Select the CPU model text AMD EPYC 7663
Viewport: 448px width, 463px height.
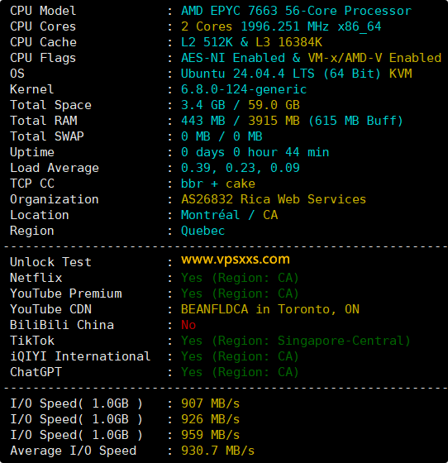point(229,11)
